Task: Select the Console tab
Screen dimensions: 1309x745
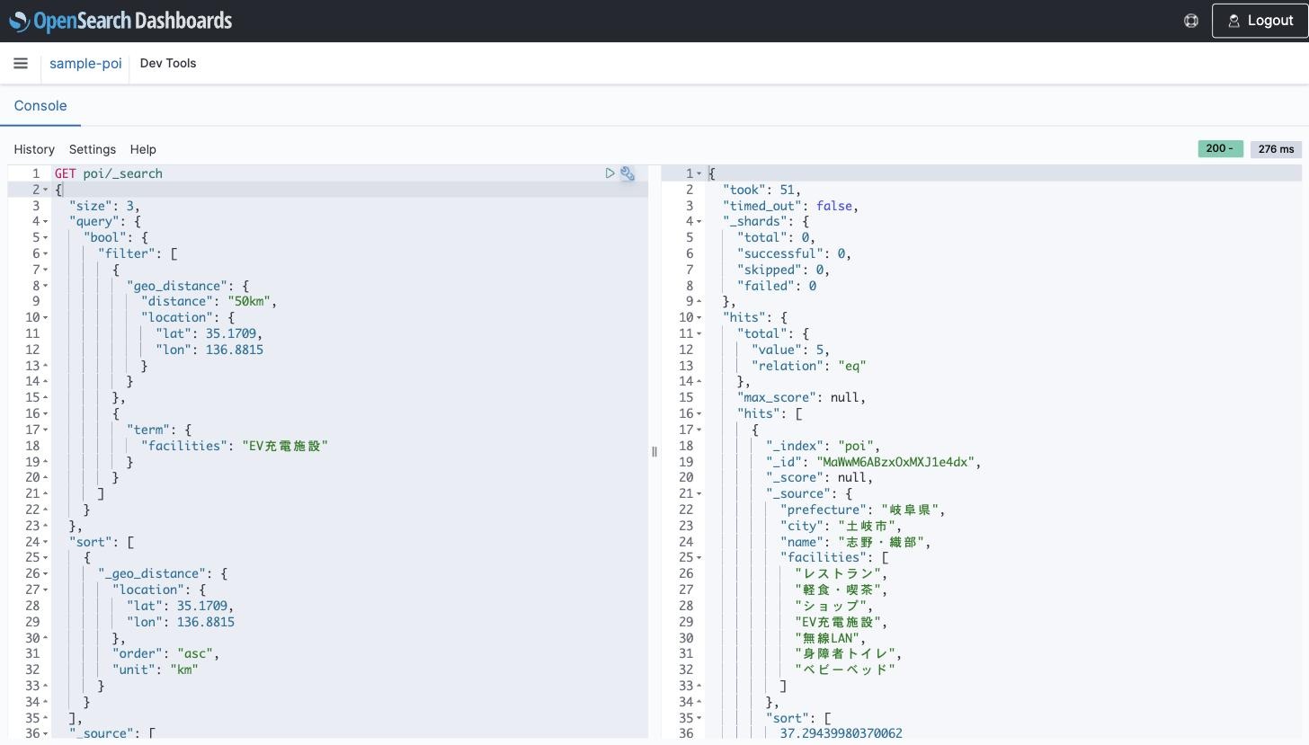Action: coord(40,106)
